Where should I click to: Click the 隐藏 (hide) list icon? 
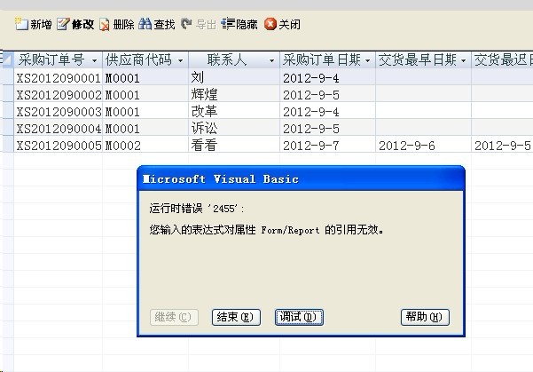click(x=228, y=24)
